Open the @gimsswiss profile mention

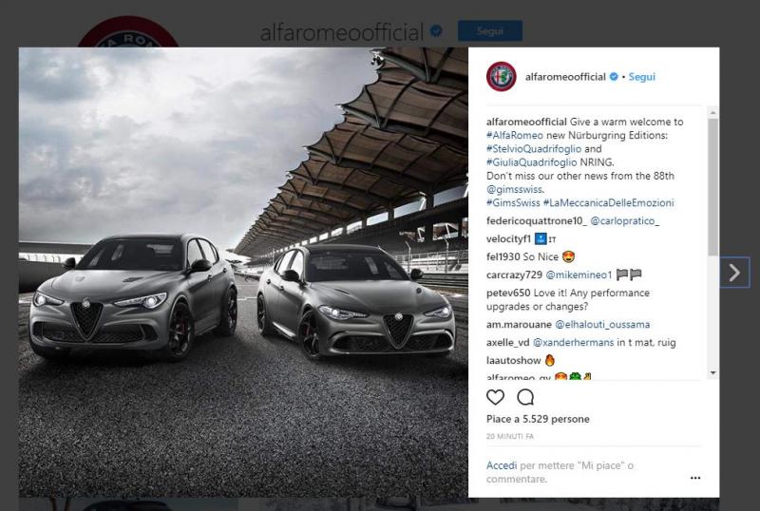tap(514, 189)
